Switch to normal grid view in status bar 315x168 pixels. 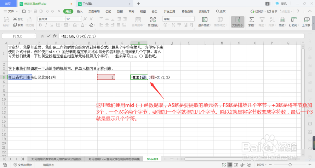(230, 165)
